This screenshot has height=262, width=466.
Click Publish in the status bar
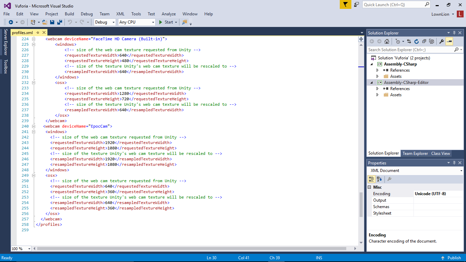click(454, 258)
